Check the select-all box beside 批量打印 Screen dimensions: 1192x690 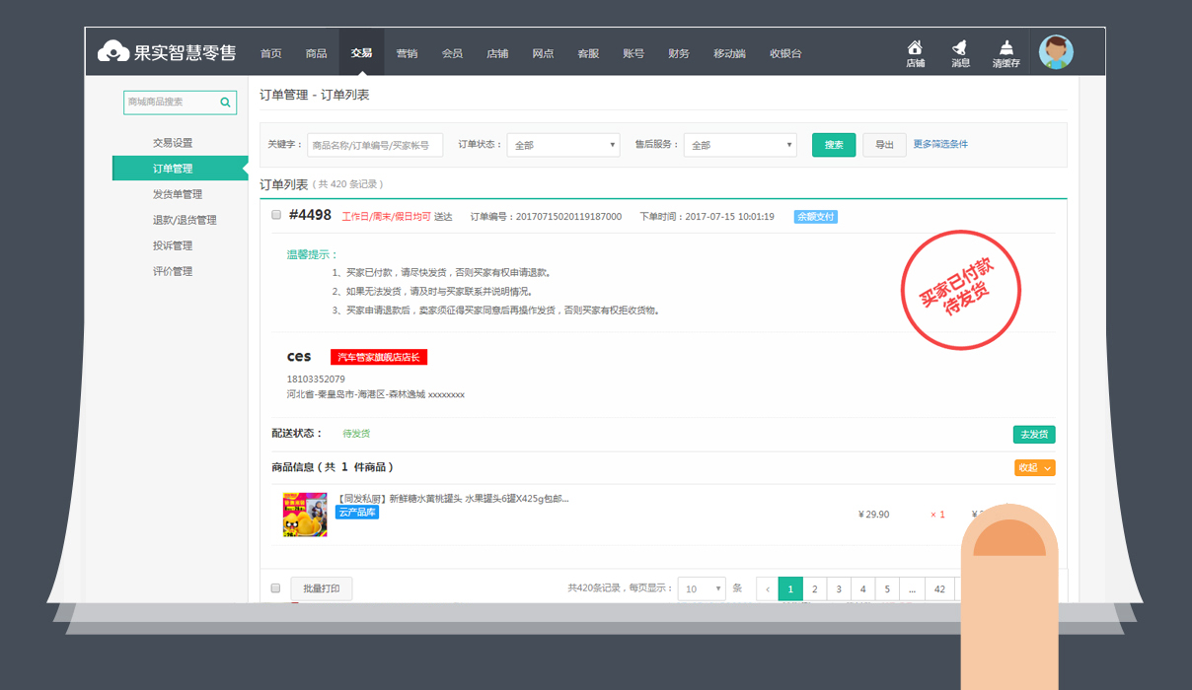[274, 587]
